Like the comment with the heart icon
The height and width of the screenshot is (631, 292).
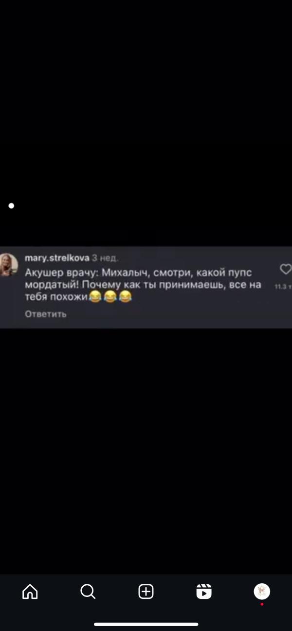click(286, 269)
